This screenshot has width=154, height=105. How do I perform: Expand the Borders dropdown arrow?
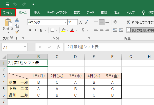(56, 30)
